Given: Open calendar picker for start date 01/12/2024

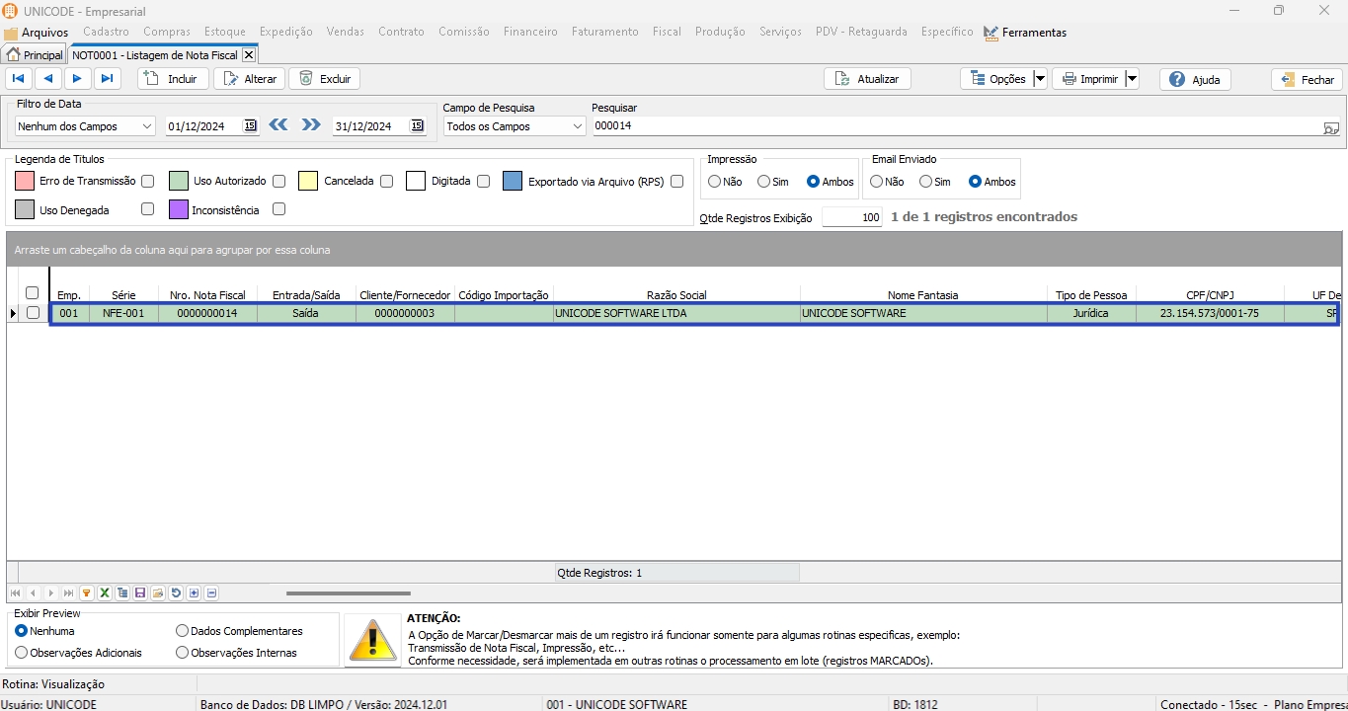Looking at the screenshot, I should point(250,125).
